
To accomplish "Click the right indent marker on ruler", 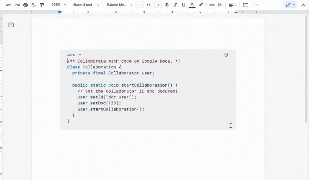I will pyautogui.click(x=236, y=12).
